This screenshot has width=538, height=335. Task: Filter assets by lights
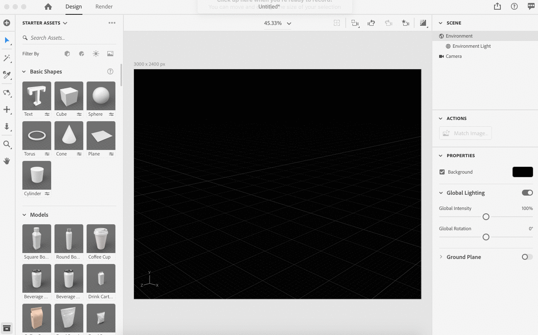pyautogui.click(x=96, y=54)
